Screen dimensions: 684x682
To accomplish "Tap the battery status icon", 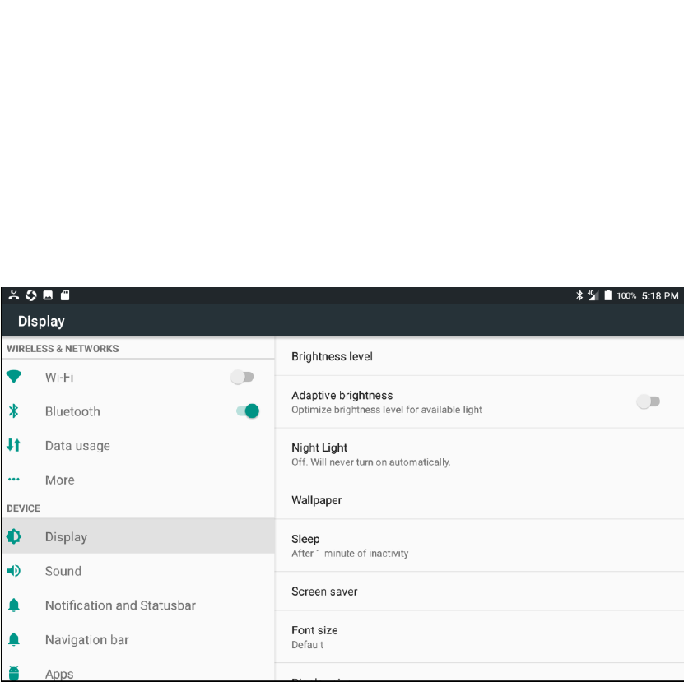I will click(607, 295).
